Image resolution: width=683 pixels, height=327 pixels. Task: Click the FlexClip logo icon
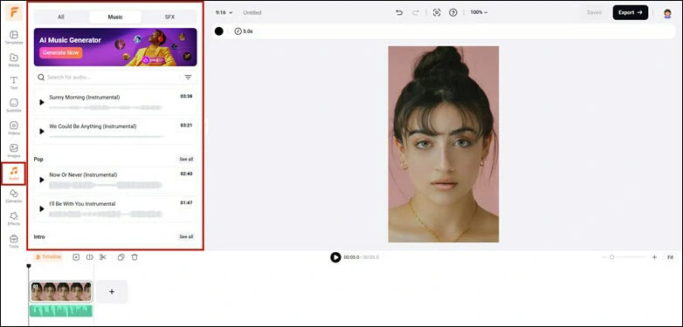pos(14,12)
